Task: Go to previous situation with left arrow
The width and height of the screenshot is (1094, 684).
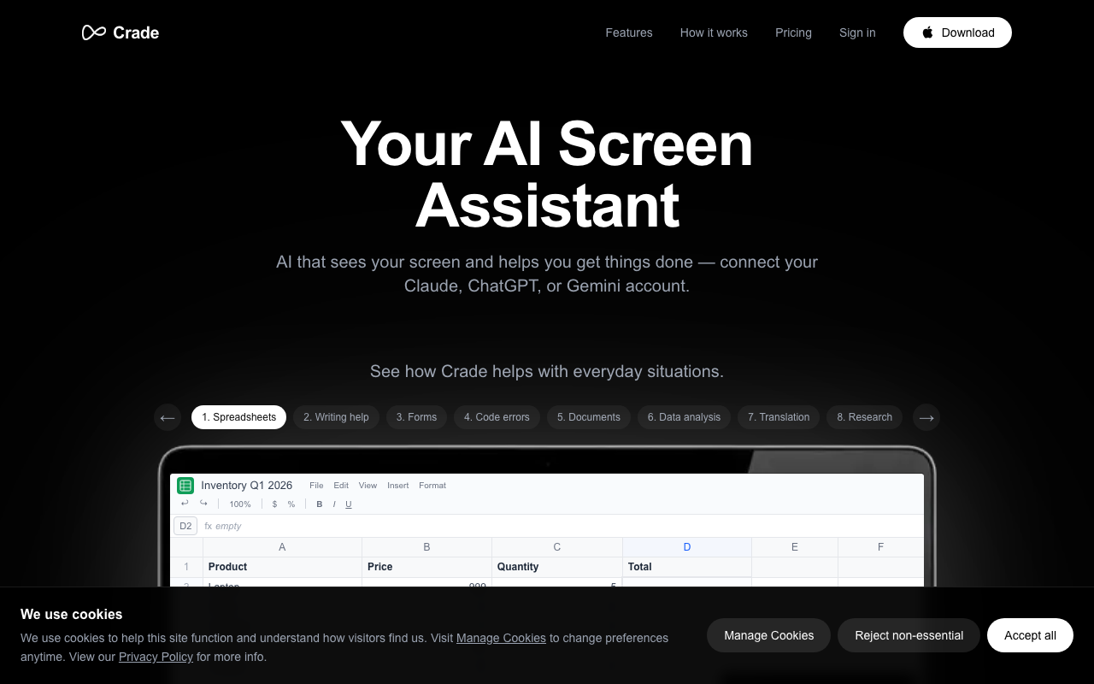Action: (x=168, y=417)
